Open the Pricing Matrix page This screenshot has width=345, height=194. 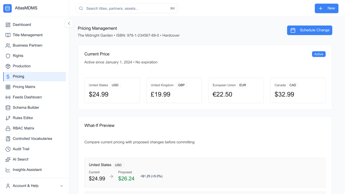[24, 87]
